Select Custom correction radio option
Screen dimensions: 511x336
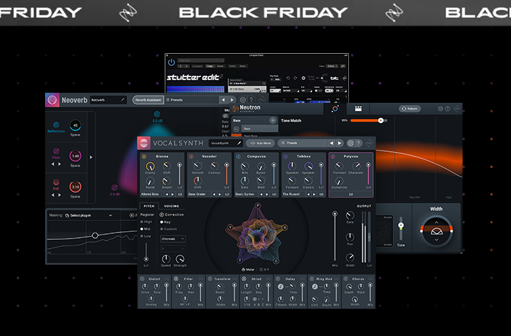click(x=161, y=229)
